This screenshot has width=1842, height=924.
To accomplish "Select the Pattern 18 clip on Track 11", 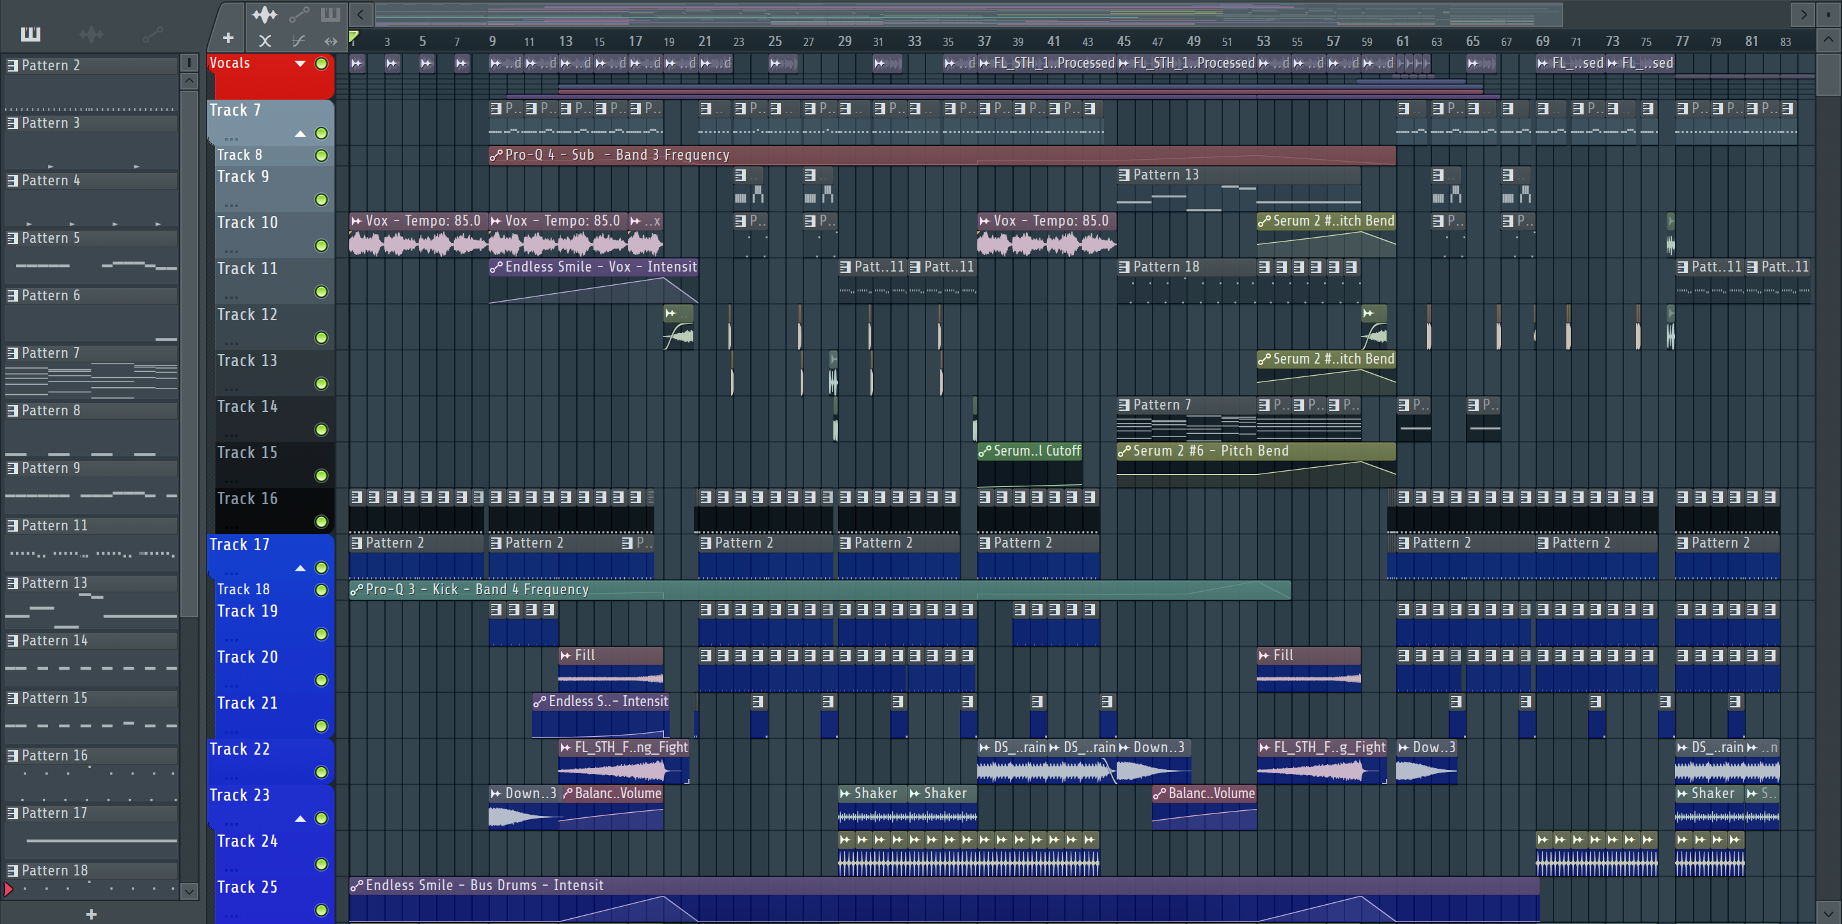I will (1187, 281).
